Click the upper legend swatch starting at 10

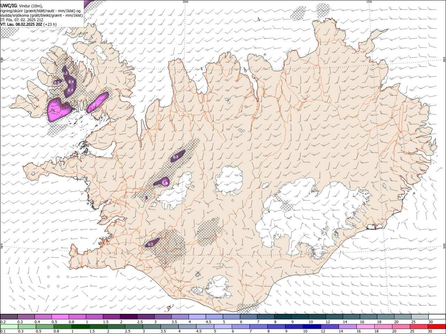(317, 317)
